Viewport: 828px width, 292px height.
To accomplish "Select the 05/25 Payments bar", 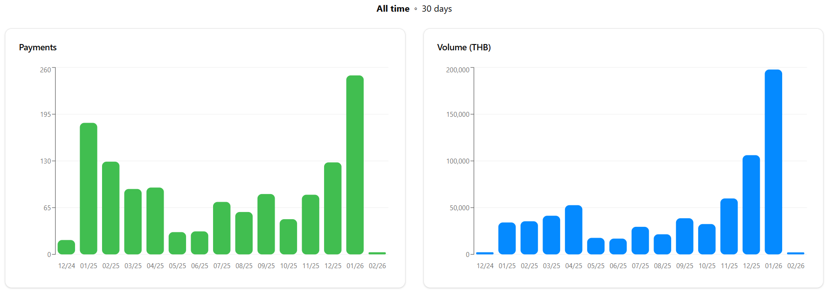I will [x=177, y=243].
